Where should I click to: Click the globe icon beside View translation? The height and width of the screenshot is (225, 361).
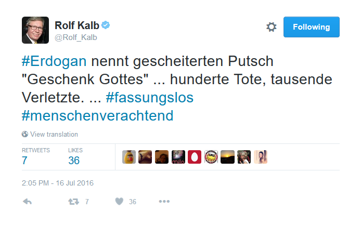(25, 134)
